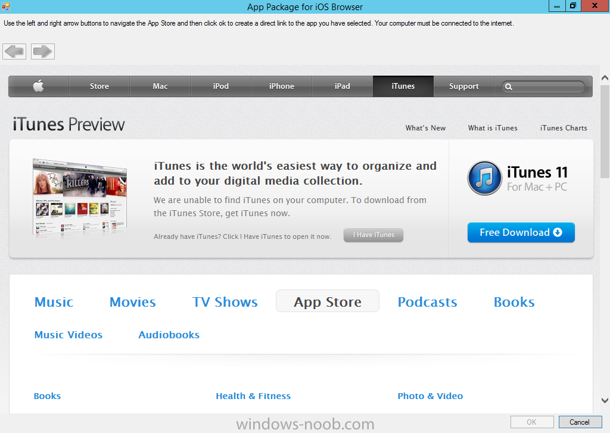Screen dimensions: 610x433
Task: Open the Store tab in Apple navbar
Action: pyautogui.click(x=99, y=86)
